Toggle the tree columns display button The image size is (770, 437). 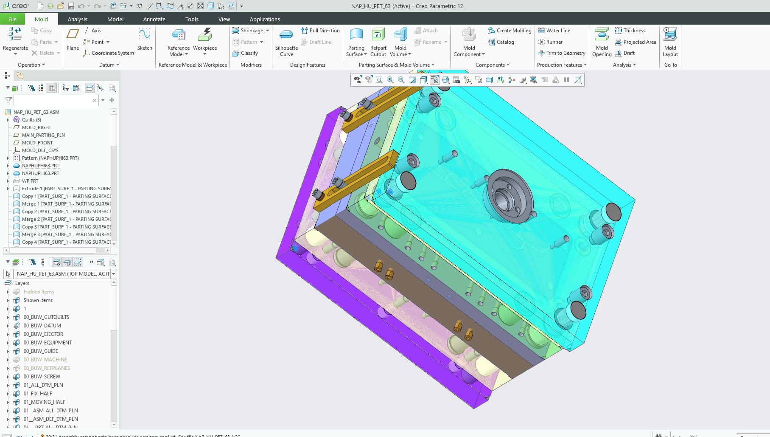point(52,88)
